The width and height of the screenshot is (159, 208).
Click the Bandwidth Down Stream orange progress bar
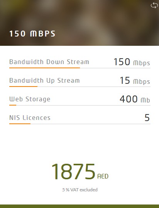(x=44, y=68)
